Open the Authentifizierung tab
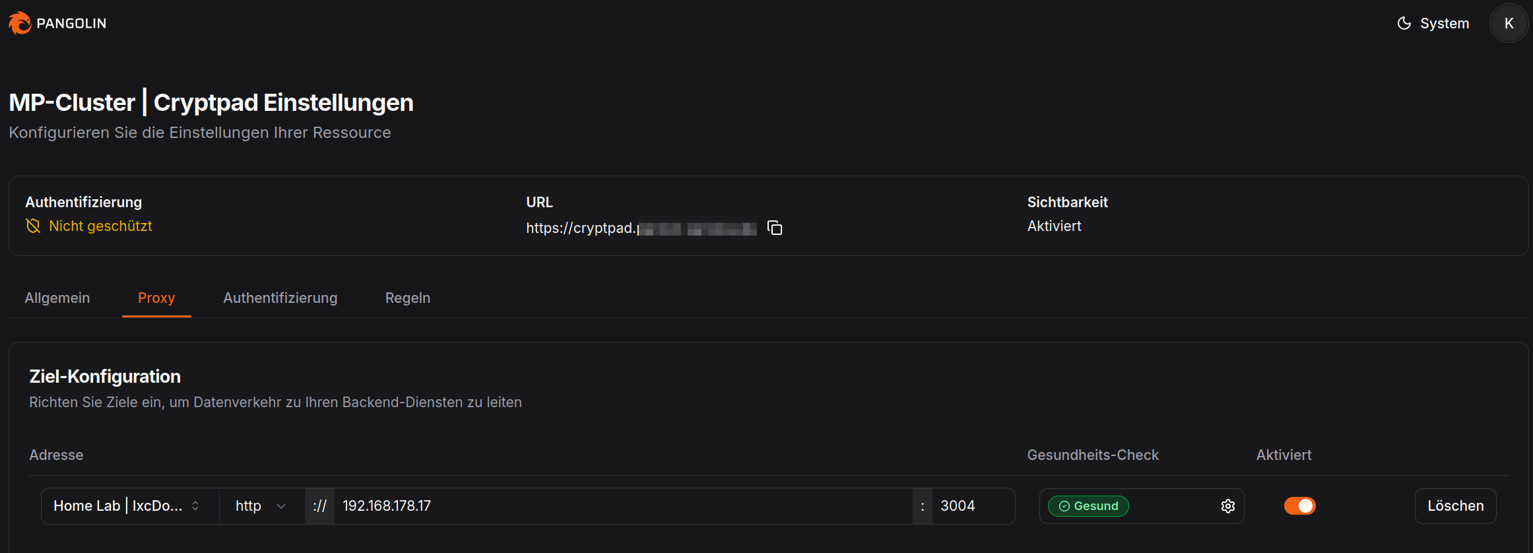The height and width of the screenshot is (553, 1533). pyautogui.click(x=280, y=298)
